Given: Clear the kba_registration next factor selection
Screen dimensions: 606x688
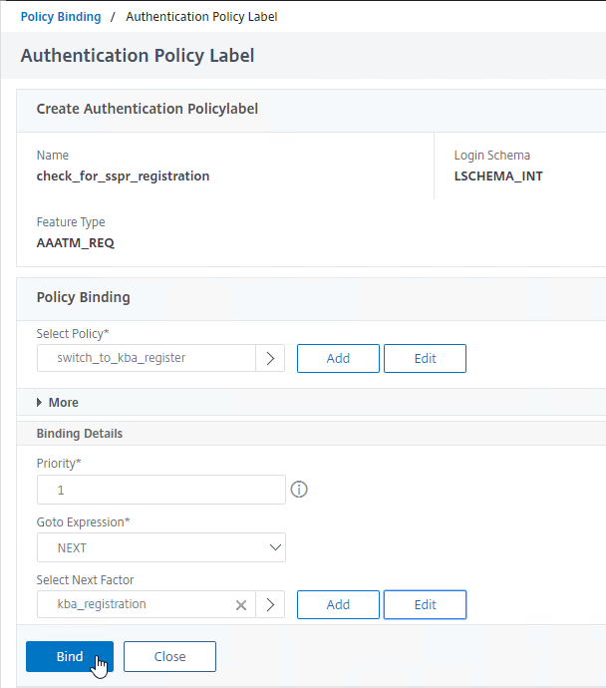Looking at the screenshot, I should [241, 605].
